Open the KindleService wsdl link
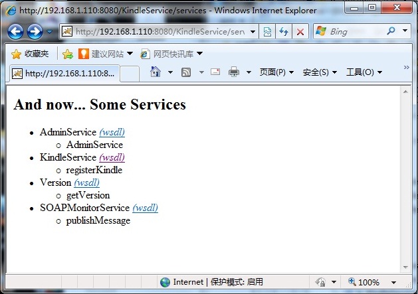This screenshot has width=418, height=294. tap(112, 157)
